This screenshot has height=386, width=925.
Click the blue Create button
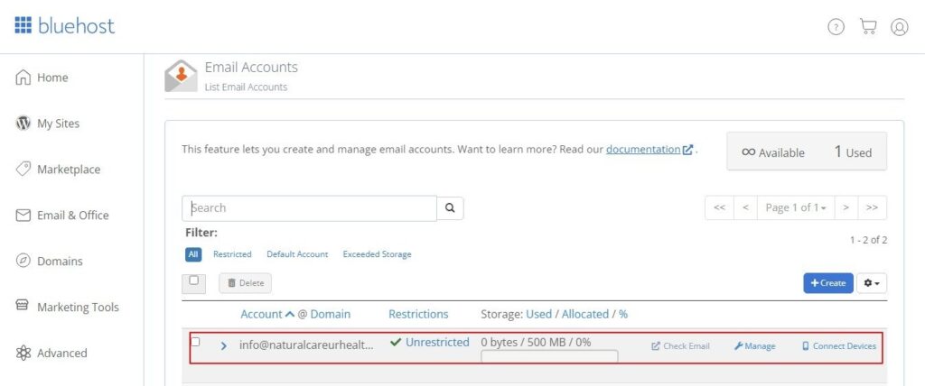(x=827, y=283)
